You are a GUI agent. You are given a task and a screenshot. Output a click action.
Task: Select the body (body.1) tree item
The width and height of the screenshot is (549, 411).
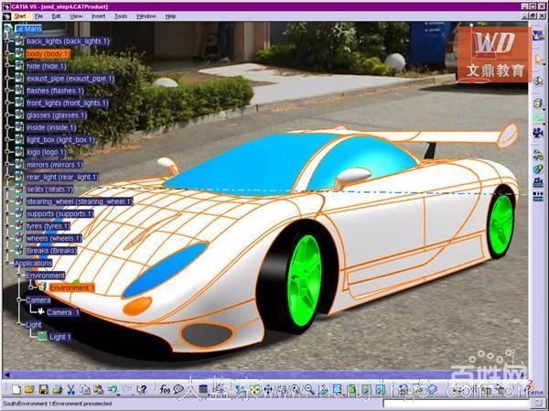pyautogui.click(x=48, y=54)
